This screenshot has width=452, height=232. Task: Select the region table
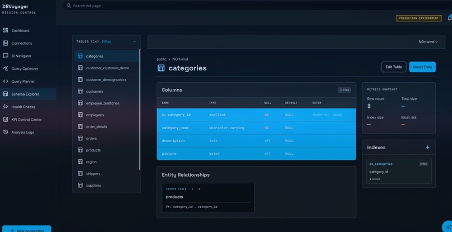coord(107,162)
